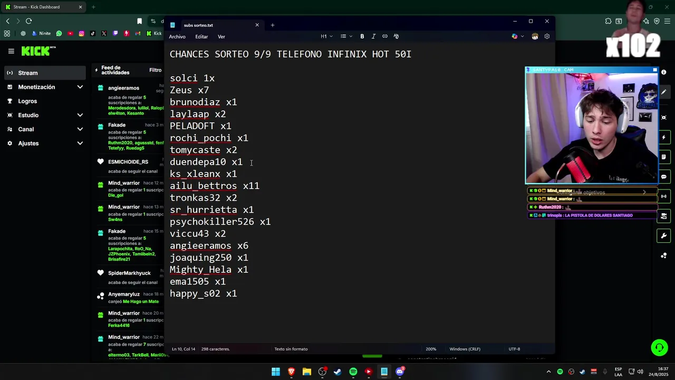Open the Ninite bookmark

[41, 33]
